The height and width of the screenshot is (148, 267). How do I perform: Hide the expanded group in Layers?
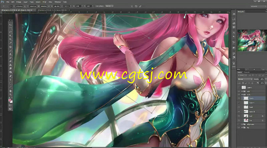click(239, 94)
